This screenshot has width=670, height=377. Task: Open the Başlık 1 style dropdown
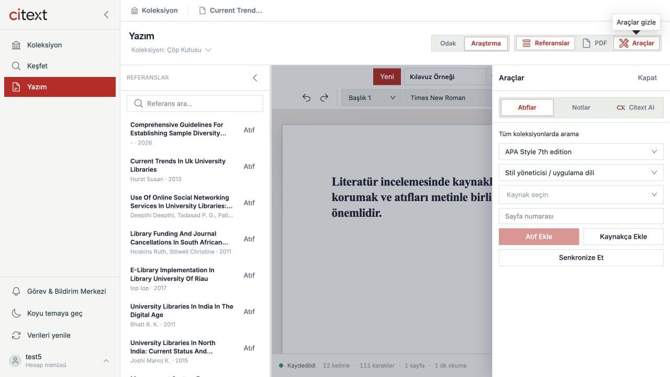click(x=371, y=98)
